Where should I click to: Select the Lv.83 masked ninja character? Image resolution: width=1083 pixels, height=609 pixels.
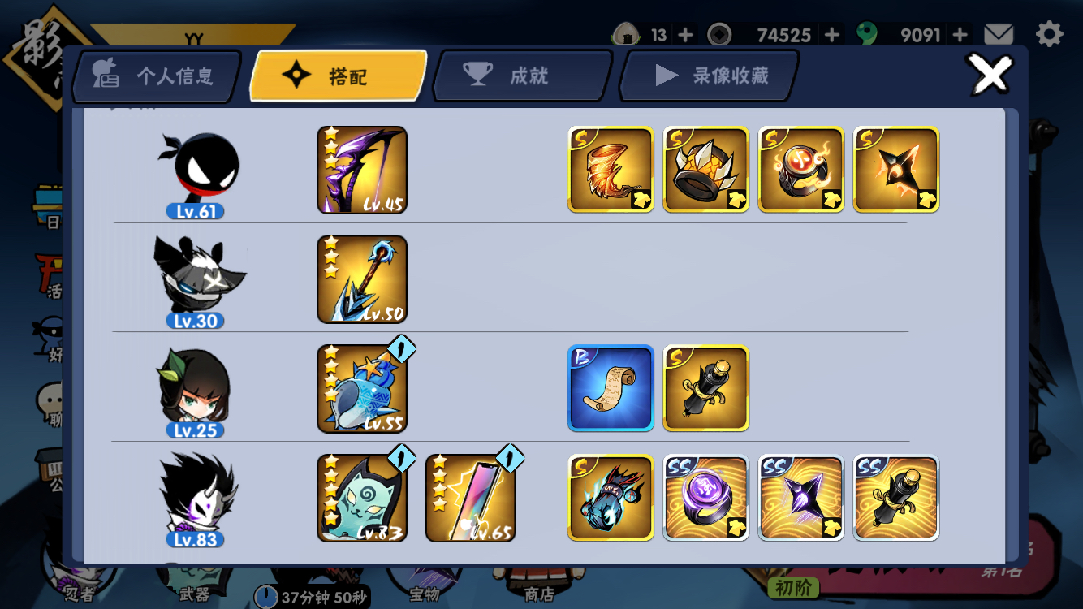[196, 500]
